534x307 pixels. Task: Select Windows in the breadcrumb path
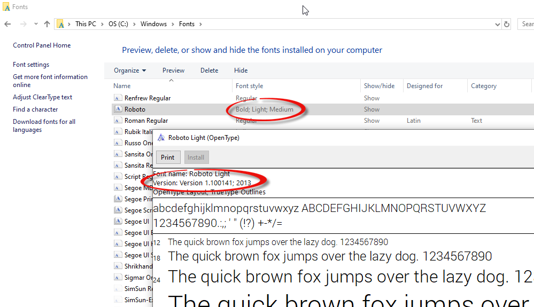pyautogui.click(x=153, y=24)
